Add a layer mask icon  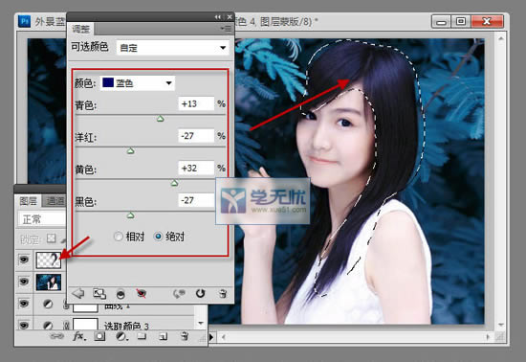pos(99,336)
